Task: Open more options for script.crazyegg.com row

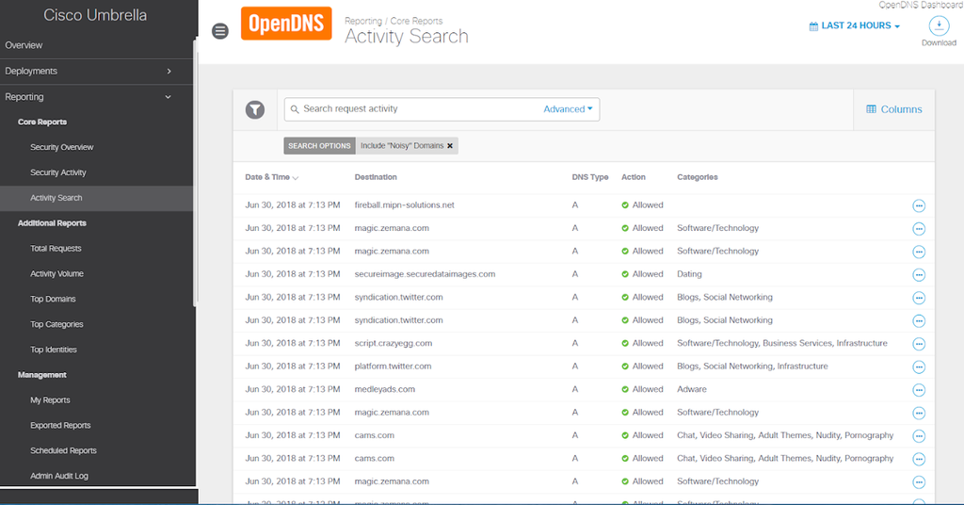Action: click(919, 344)
